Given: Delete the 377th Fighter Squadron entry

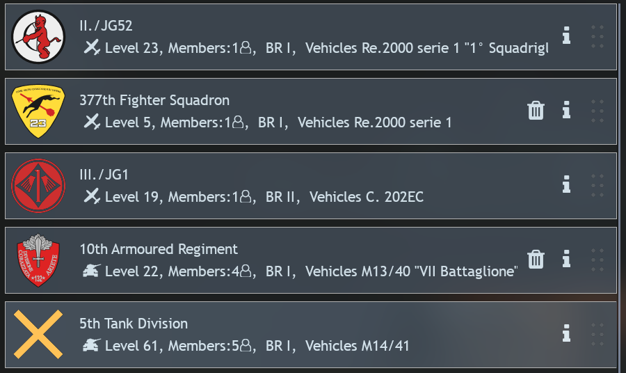Looking at the screenshot, I should [x=536, y=110].
